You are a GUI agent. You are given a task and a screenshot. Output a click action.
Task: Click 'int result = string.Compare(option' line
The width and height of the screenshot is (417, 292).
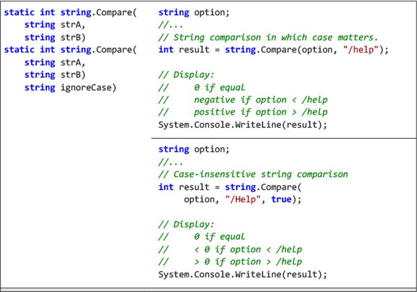click(273, 50)
